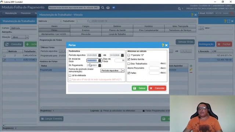The height and width of the screenshot is (132, 235).
Task: Click the top search questions box
Action: pos(74,7)
